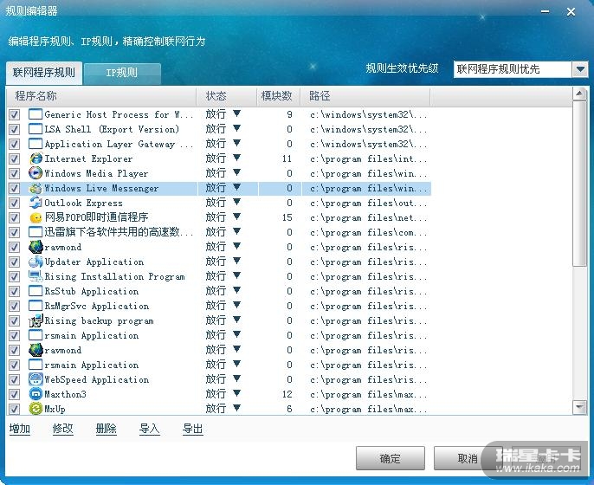Confirm with the 确定 button

(391, 458)
